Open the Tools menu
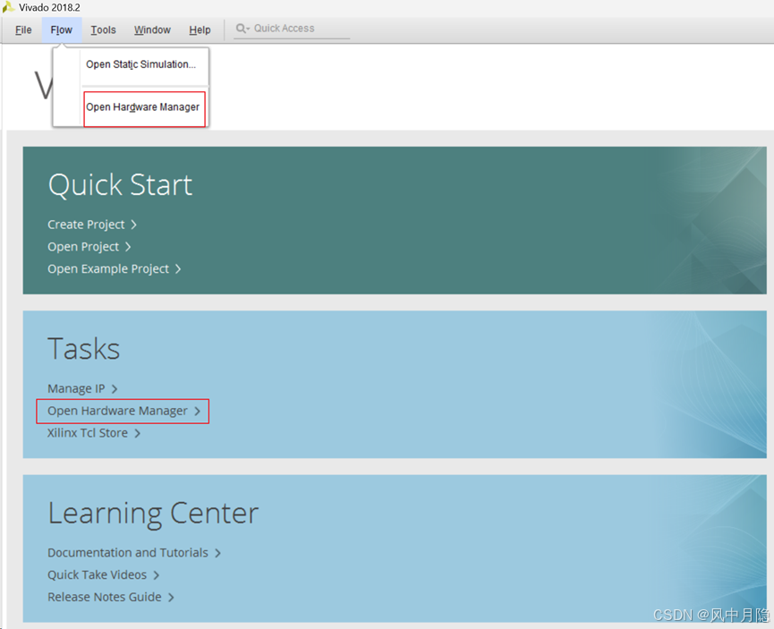This screenshot has height=629, width=774. coord(103,30)
